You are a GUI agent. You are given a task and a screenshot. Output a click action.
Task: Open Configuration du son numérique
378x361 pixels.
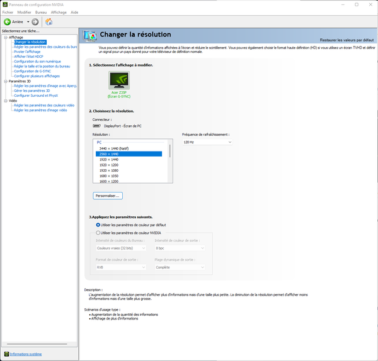(x=37, y=62)
